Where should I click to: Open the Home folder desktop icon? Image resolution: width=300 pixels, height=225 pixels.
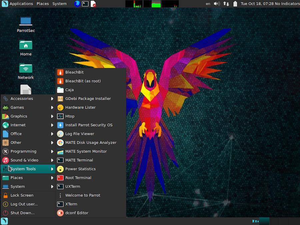[x=26, y=48]
